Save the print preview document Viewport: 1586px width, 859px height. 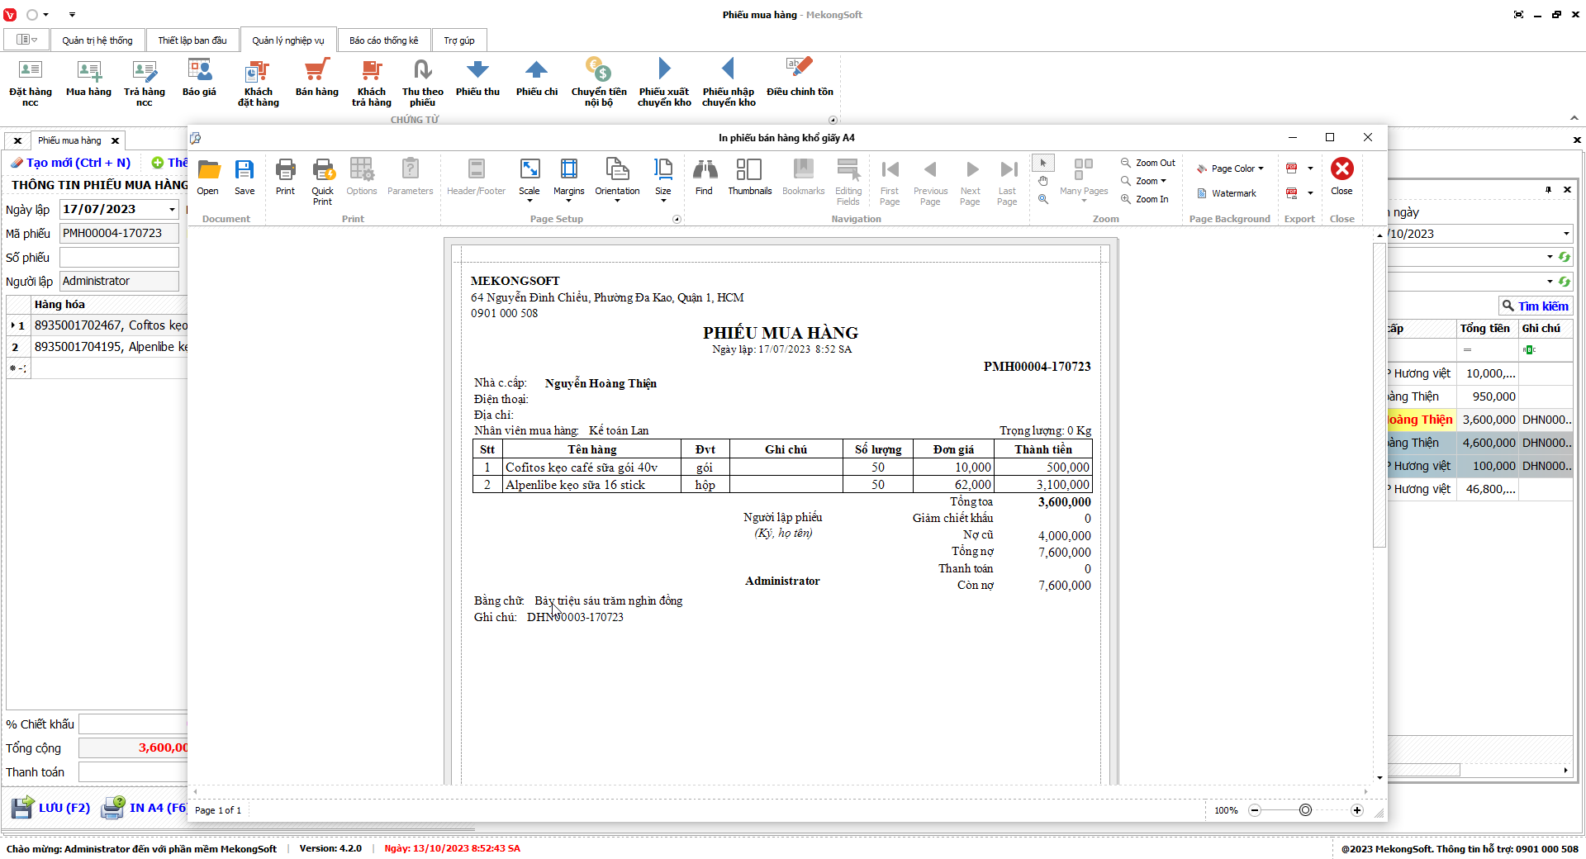245,176
